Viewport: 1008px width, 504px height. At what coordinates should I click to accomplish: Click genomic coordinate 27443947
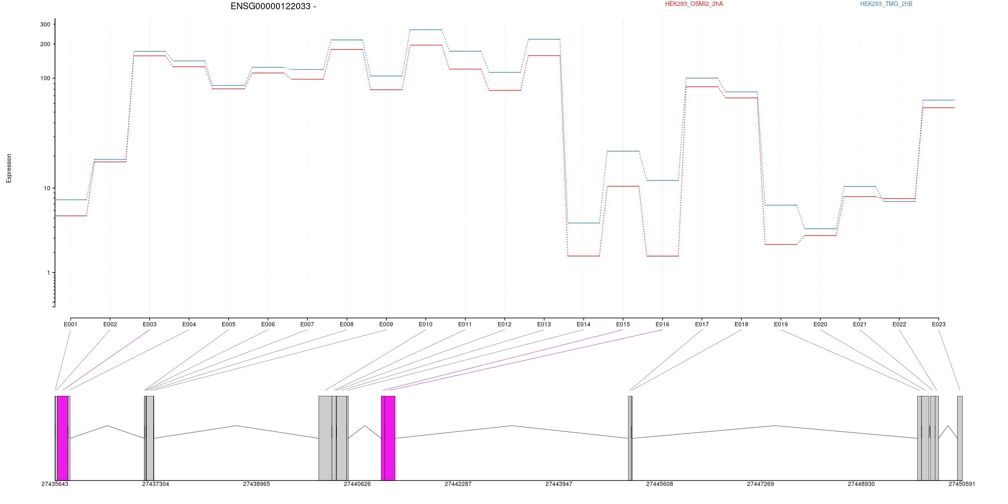pos(559,484)
